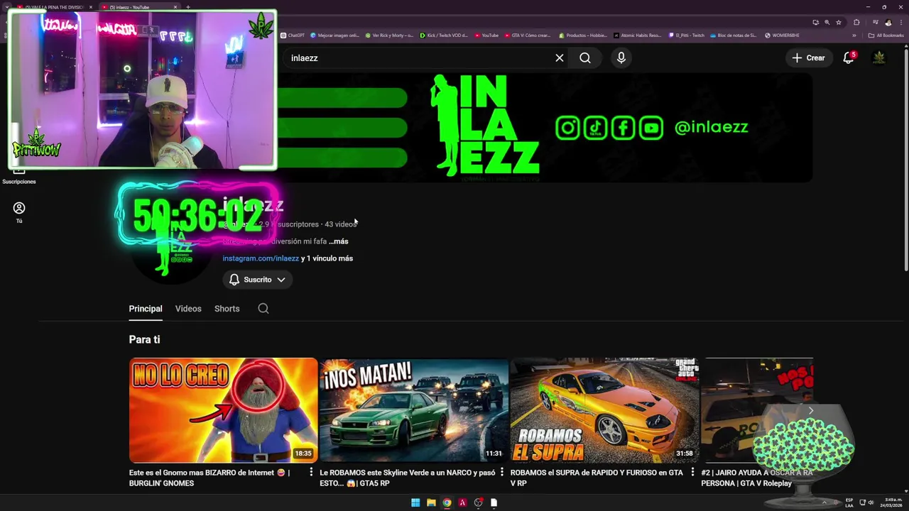Open options menu for Skyline Verde video
Viewport: 909px width, 511px height.
[x=502, y=473]
